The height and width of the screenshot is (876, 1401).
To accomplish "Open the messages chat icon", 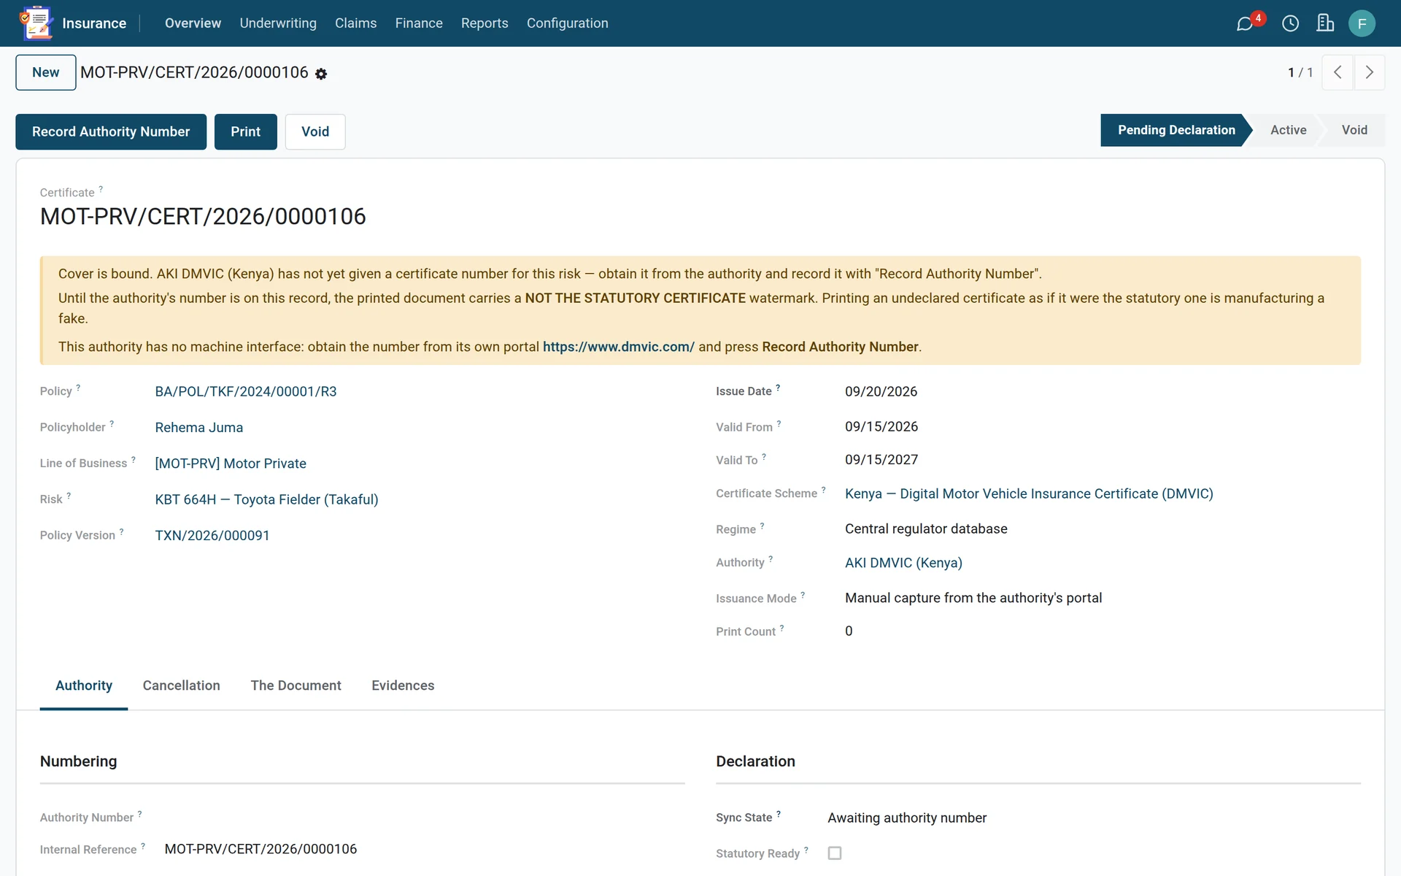I will coord(1245,23).
